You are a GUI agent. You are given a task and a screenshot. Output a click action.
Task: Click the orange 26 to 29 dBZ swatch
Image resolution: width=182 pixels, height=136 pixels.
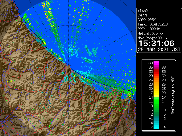(156, 80)
